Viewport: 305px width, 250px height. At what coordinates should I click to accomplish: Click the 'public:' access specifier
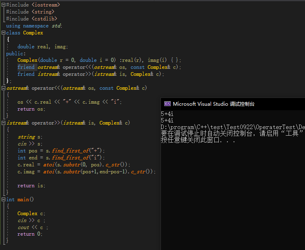point(16,54)
